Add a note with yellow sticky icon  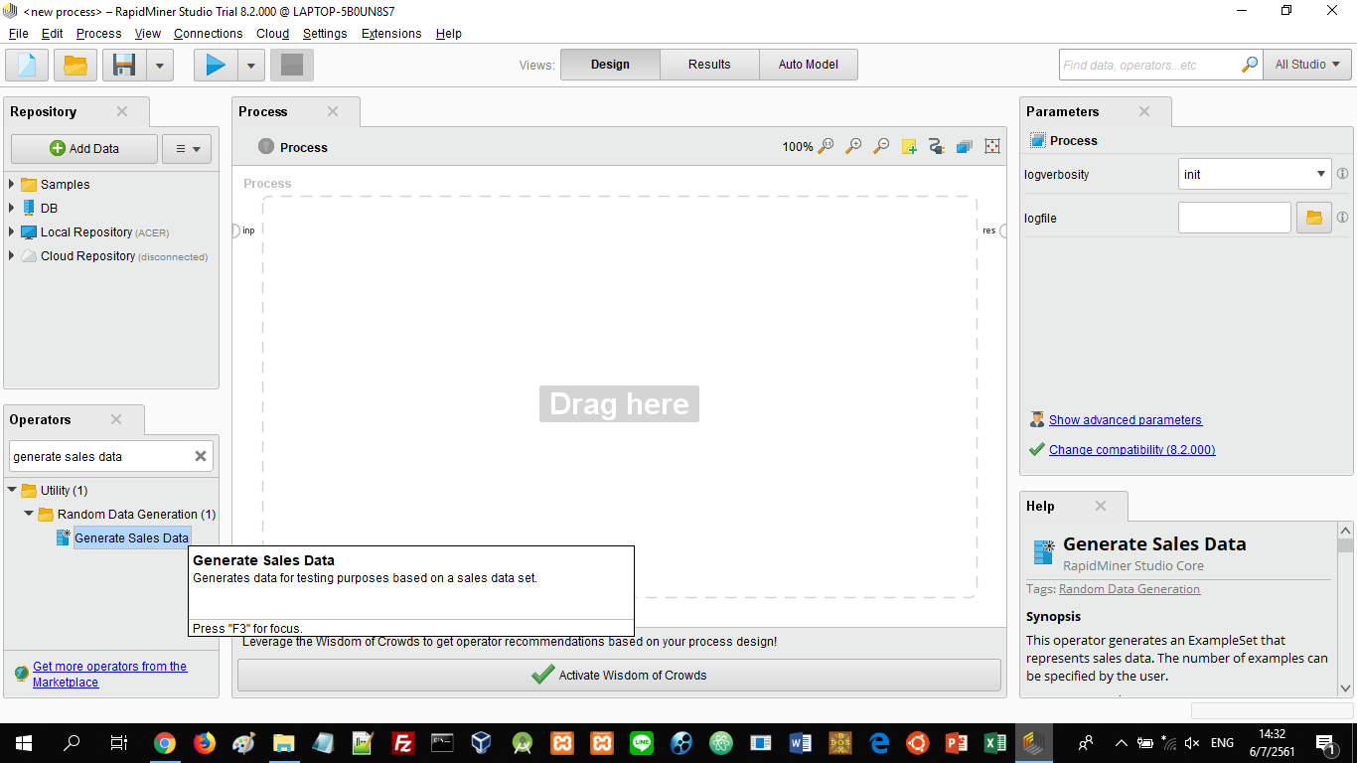(909, 147)
